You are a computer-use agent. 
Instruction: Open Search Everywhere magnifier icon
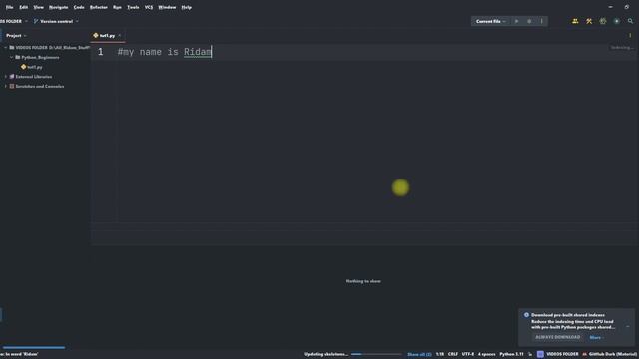pos(630,21)
